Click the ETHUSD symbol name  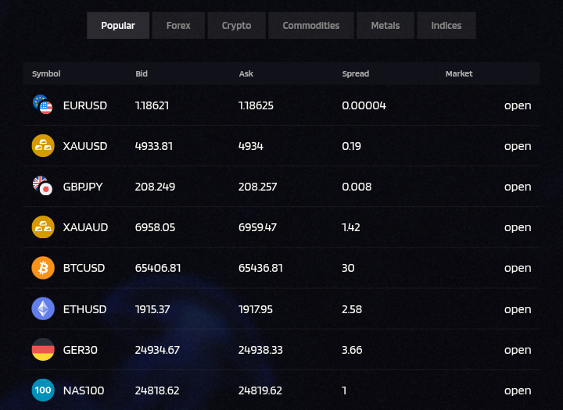(x=84, y=309)
